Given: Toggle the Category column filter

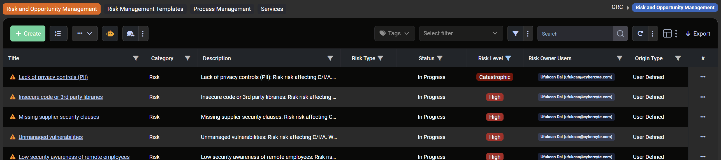Looking at the screenshot, I should pos(187,58).
